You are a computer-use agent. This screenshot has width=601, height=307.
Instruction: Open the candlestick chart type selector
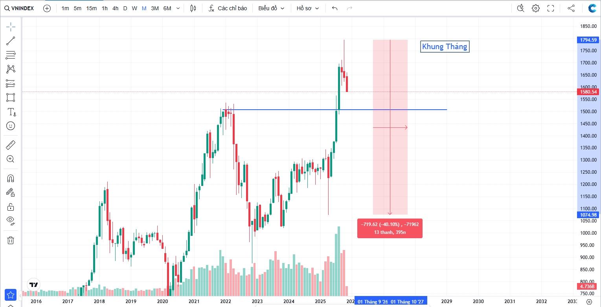[x=193, y=8]
